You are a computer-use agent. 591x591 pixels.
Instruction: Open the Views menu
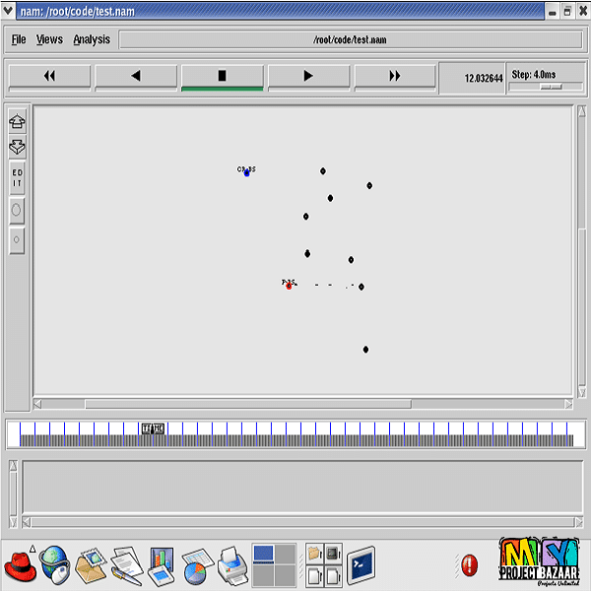[x=49, y=39]
